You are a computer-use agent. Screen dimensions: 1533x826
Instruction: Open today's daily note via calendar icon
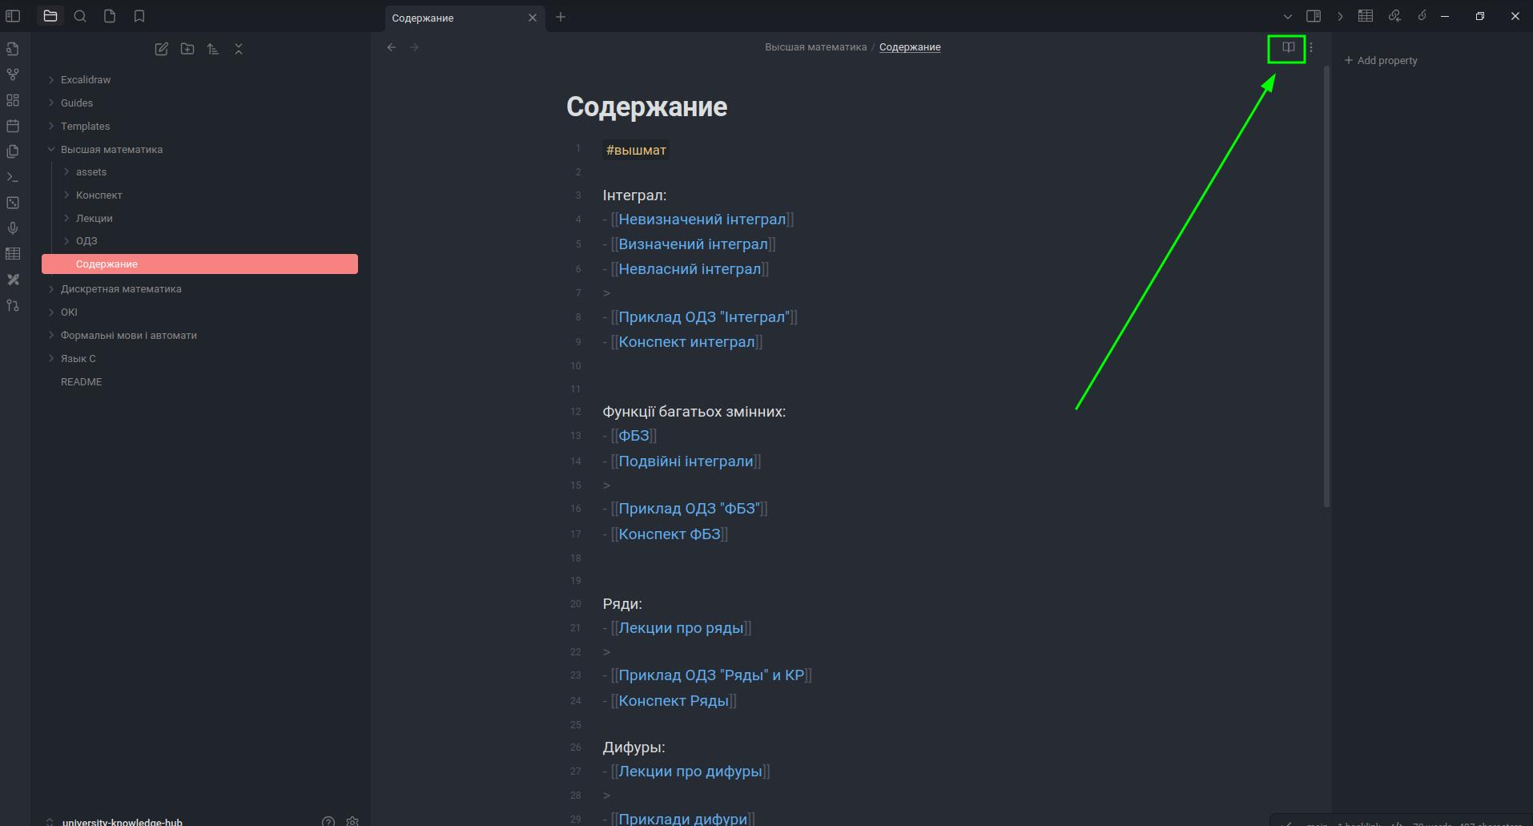click(13, 126)
